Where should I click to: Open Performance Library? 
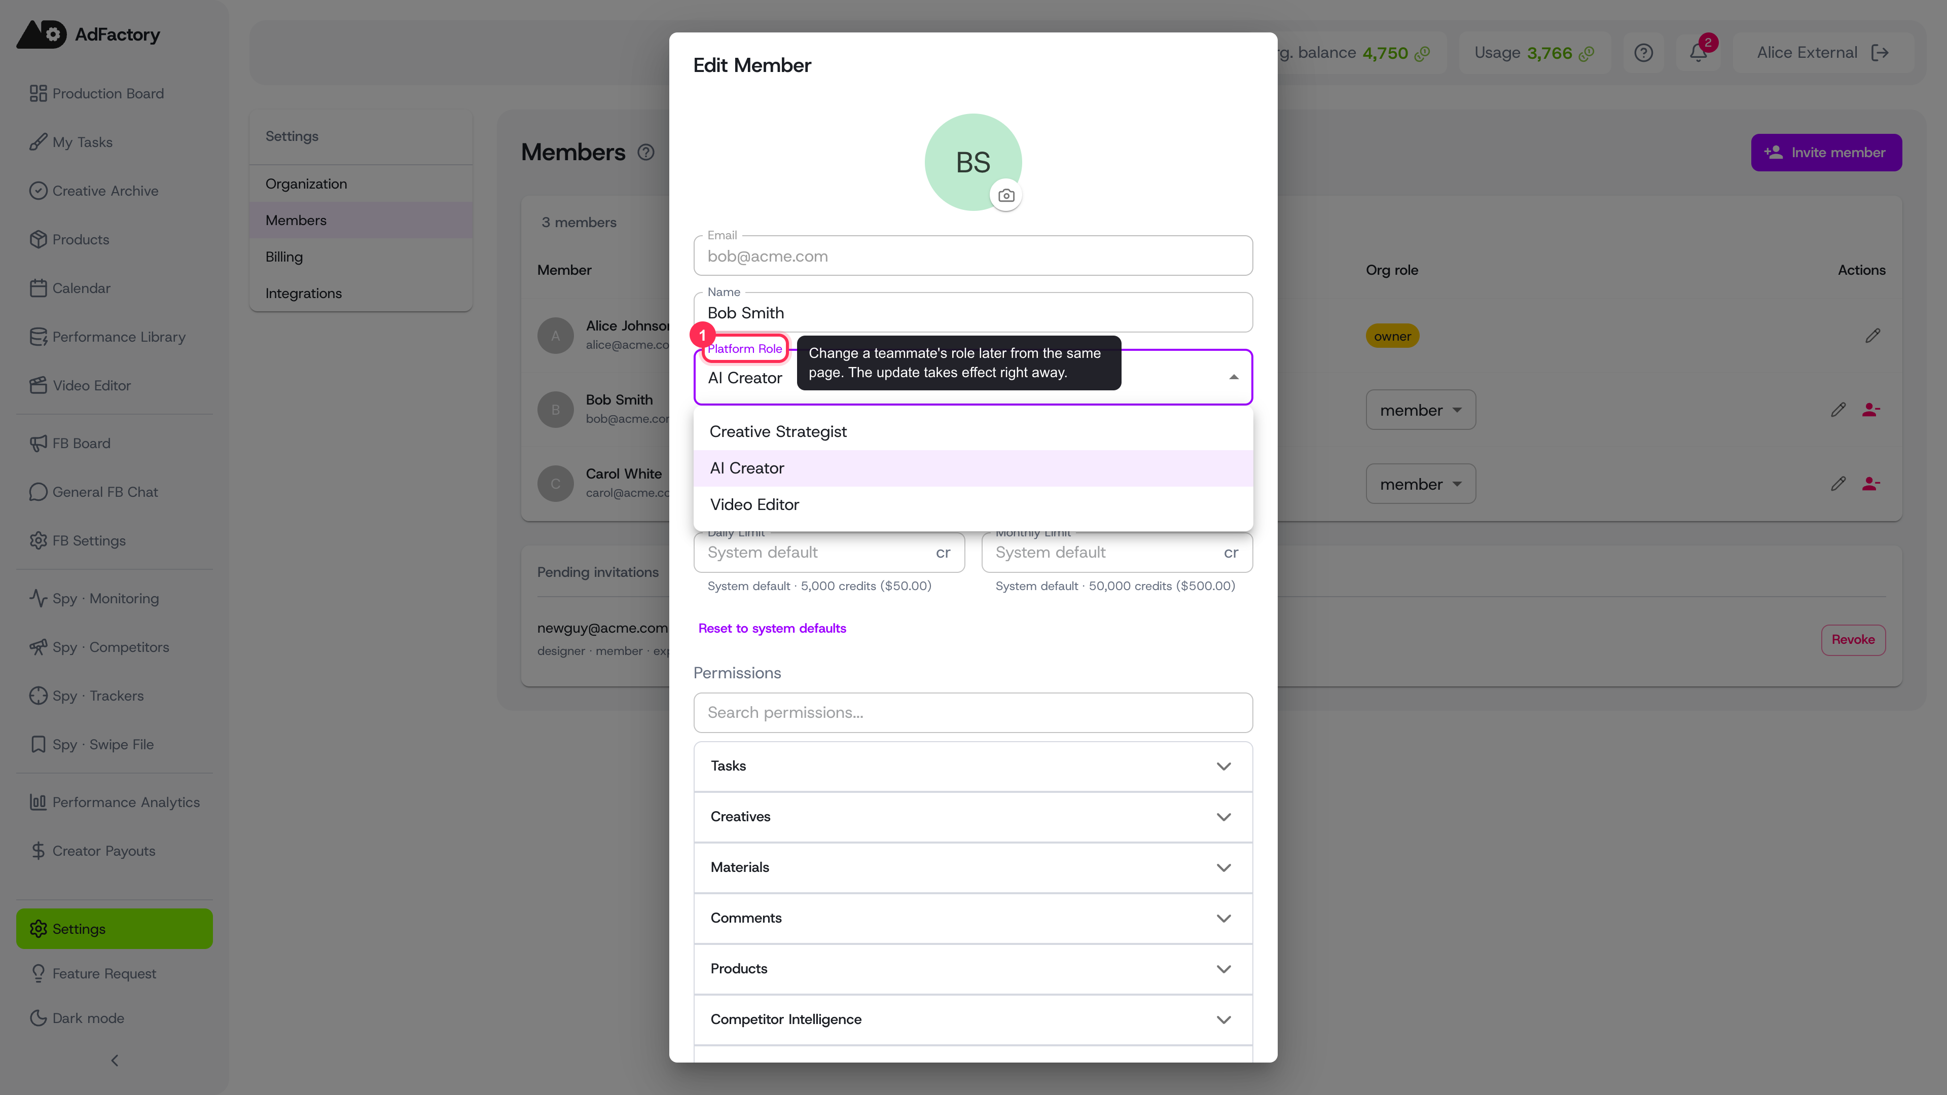pyautogui.click(x=114, y=337)
